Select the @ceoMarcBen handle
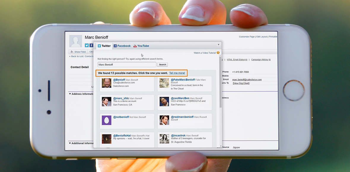The height and width of the screenshot is (172, 350). 180,98
